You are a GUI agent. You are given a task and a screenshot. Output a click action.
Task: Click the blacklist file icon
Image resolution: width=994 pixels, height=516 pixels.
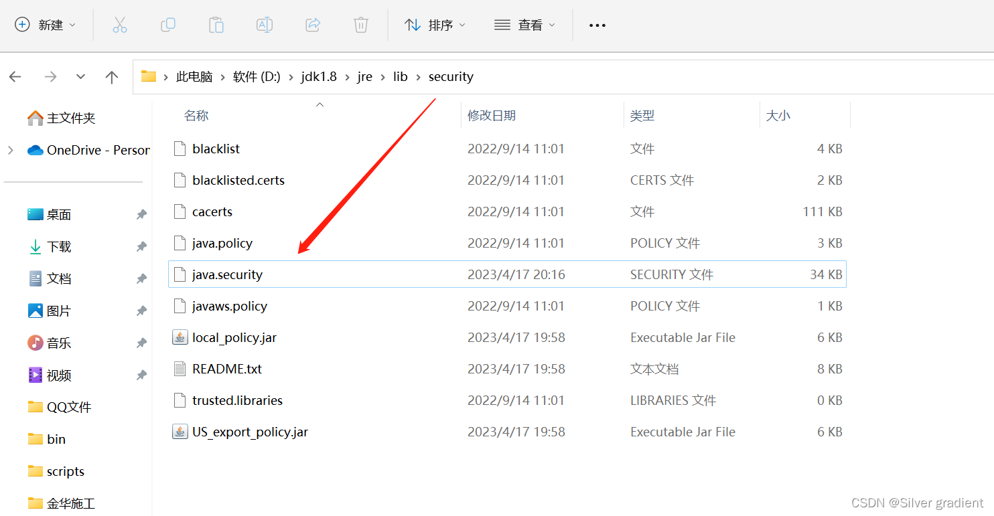pyautogui.click(x=180, y=149)
